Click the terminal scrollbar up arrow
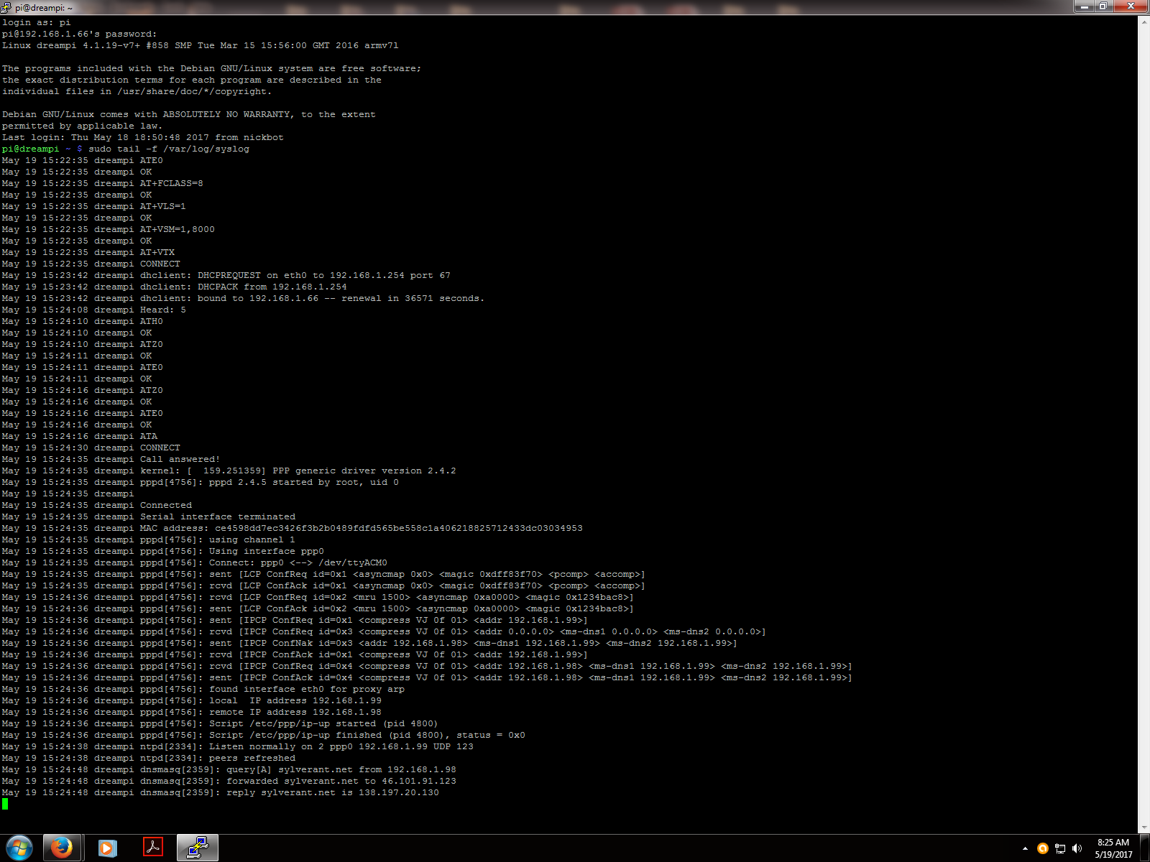Image resolution: width=1150 pixels, height=862 pixels. (1144, 22)
